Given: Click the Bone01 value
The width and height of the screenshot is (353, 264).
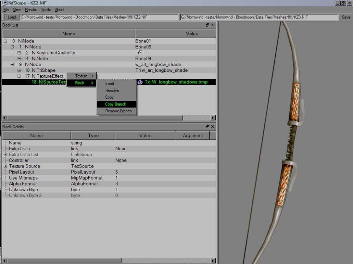Looking at the screenshot, I should click(x=143, y=41).
